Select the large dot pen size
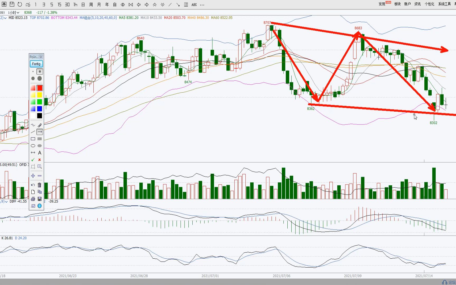The width and height of the screenshot is (456, 285). tap(33, 78)
